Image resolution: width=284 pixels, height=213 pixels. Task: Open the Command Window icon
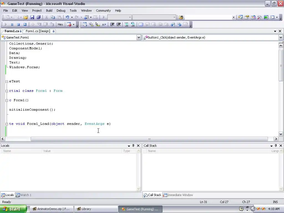point(272,17)
